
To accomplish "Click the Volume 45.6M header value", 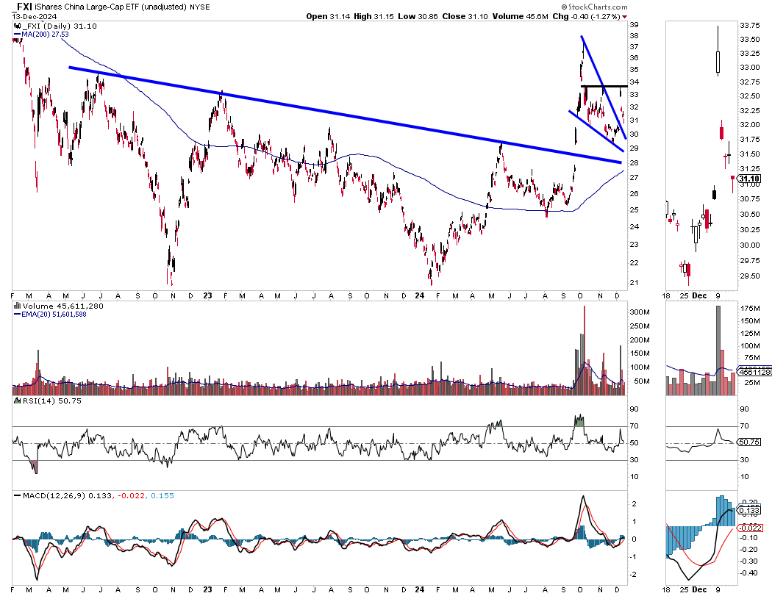I will click(521, 16).
